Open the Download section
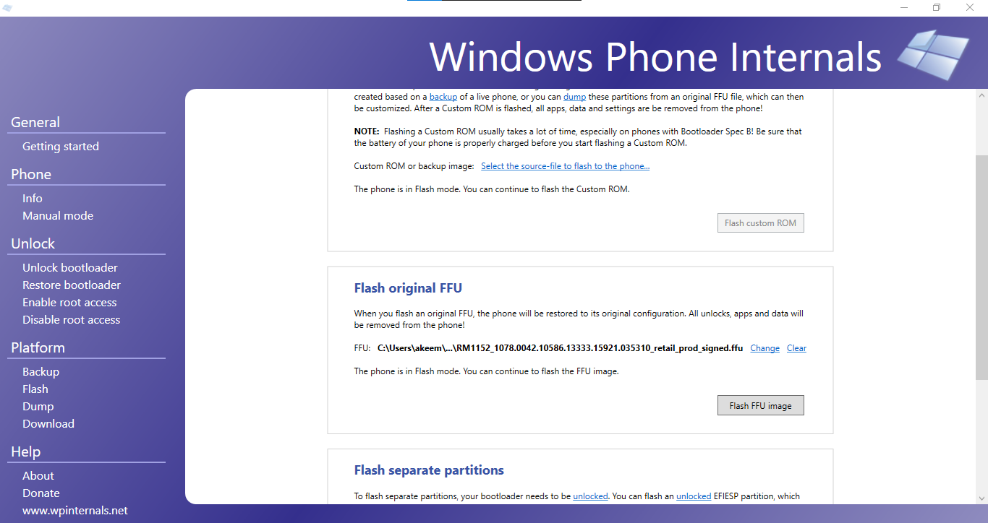 tap(48, 423)
